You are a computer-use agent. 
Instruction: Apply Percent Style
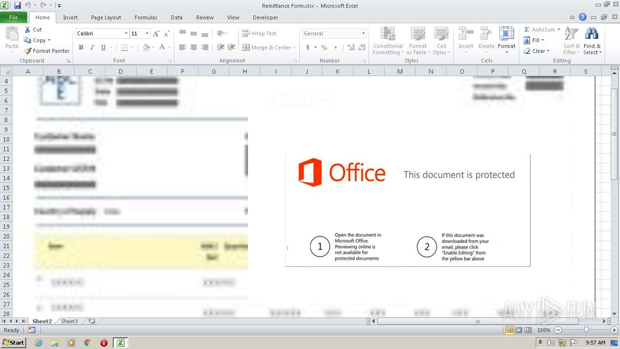(x=324, y=48)
